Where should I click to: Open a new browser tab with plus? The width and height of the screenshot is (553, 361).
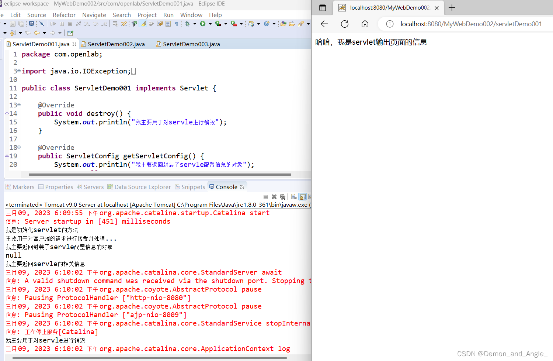[x=452, y=8]
